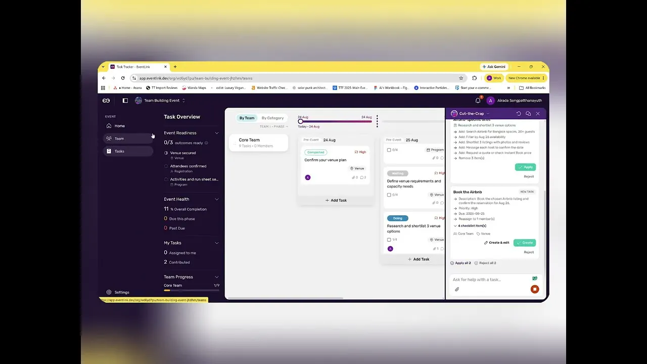The width and height of the screenshot is (647, 364).
Task: Click the attach file paperclip icon
Action: 457,289
